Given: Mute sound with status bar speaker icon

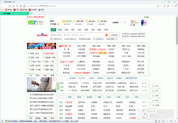Looking at the screenshot, I should [160, 121].
